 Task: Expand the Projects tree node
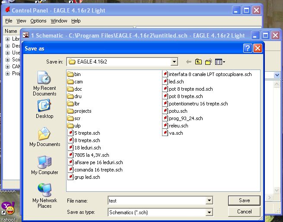point(7,73)
